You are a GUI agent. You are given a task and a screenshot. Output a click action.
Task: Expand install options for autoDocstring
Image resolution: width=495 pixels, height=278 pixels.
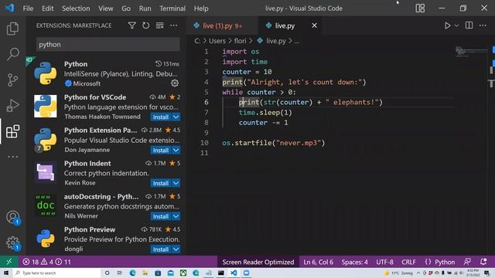(x=176, y=216)
